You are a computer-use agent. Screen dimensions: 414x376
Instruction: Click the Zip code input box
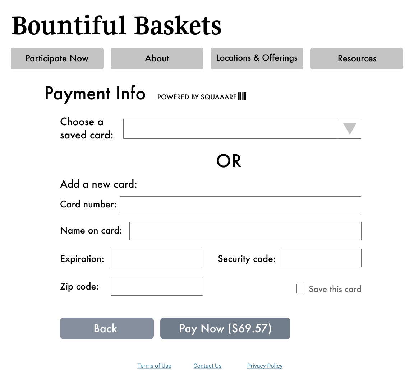tap(157, 286)
